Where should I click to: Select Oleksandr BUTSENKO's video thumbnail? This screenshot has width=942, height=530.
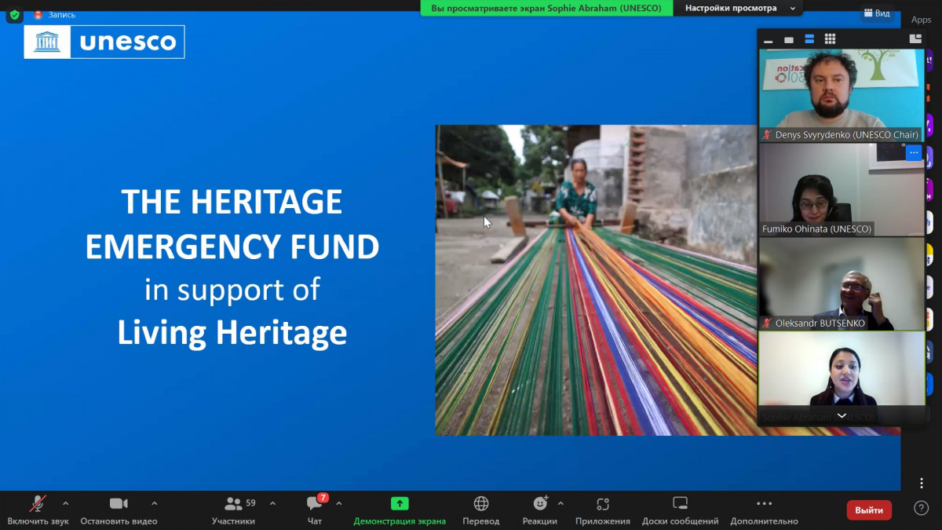point(842,283)
